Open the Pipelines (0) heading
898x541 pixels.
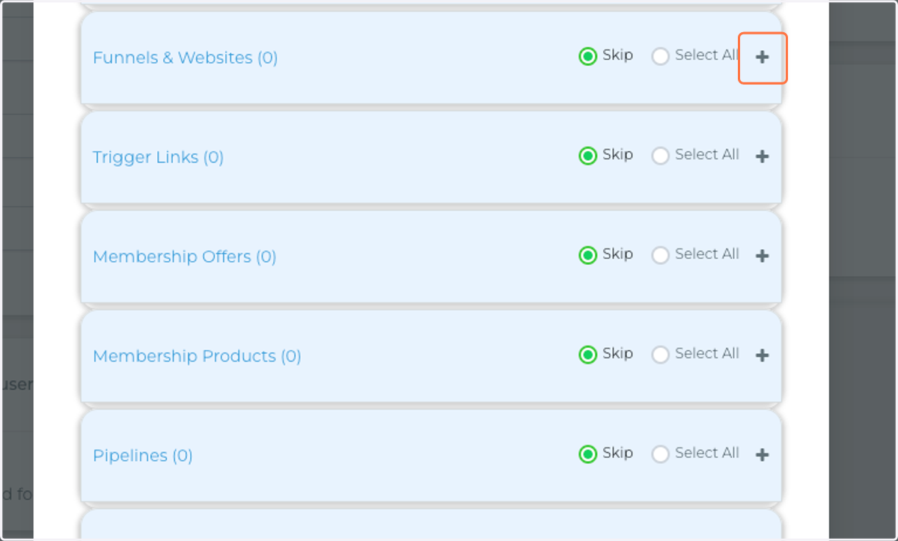point(142,456)
